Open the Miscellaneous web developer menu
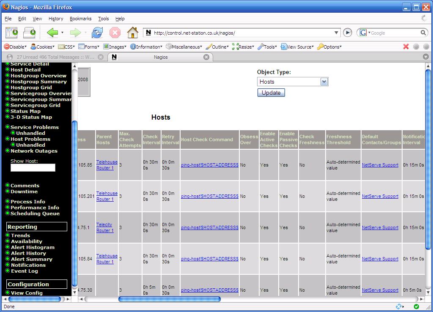 pos(184,47)
